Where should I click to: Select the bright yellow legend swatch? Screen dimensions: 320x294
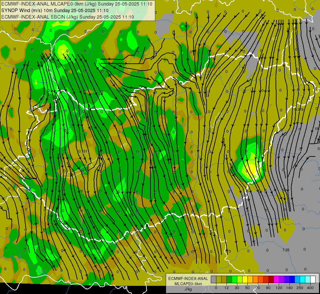point(245,280)
